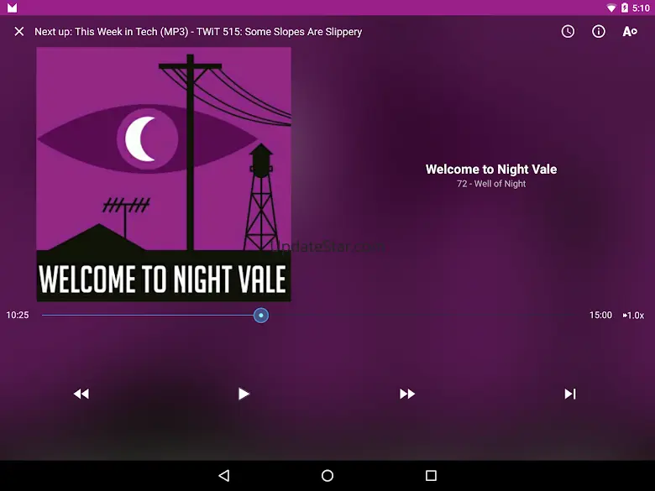This screenshot has width=655, height=491.
Task: Rewind with the double-left arrow button
Action: [81, 394]
